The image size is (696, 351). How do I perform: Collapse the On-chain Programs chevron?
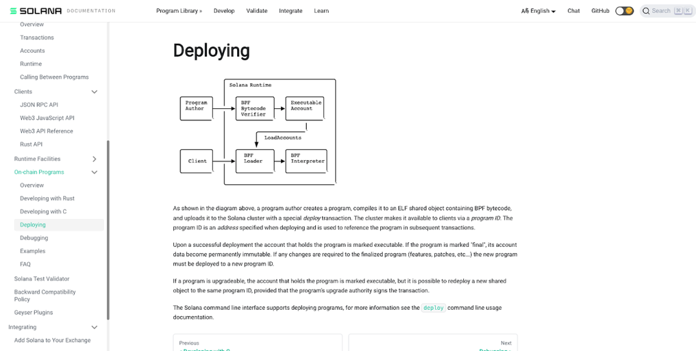(94, 172)
